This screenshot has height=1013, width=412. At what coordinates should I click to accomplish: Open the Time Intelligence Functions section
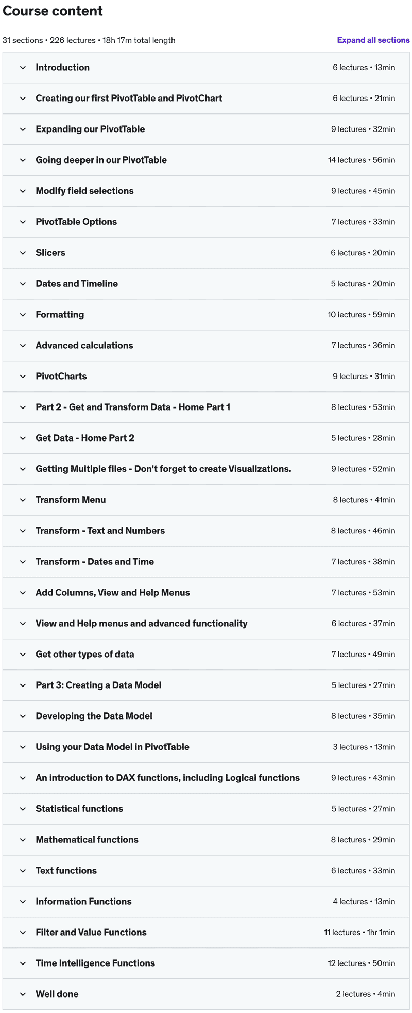click(206, 963)
